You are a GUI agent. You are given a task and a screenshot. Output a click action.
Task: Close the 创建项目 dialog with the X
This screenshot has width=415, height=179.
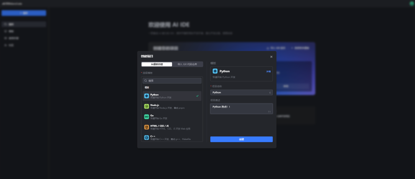click(x=271, y=57)
